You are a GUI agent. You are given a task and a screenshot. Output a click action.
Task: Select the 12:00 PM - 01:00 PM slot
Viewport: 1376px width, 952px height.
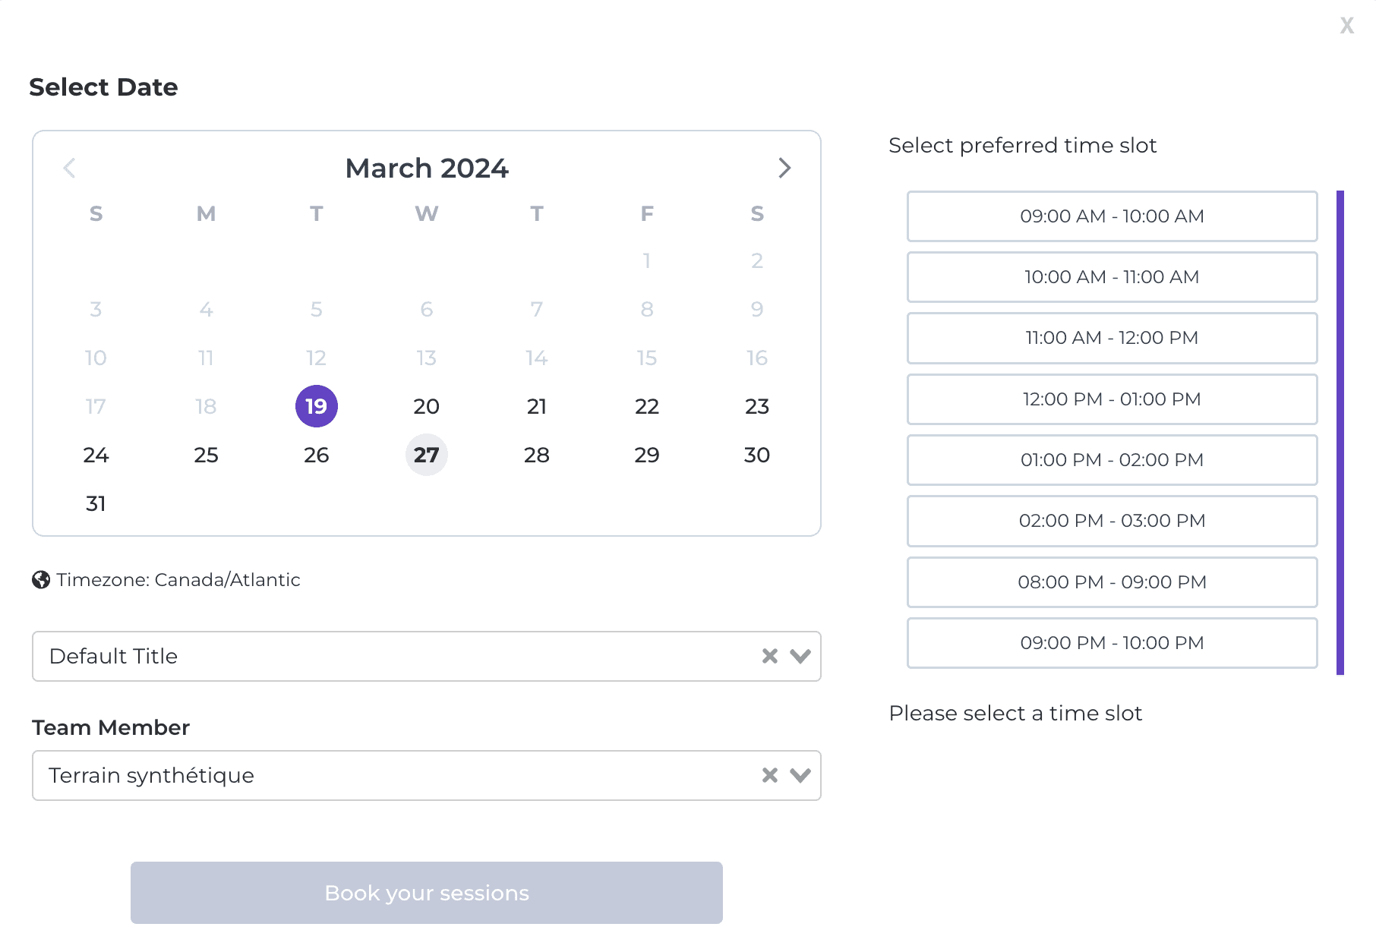point(1112,399)
